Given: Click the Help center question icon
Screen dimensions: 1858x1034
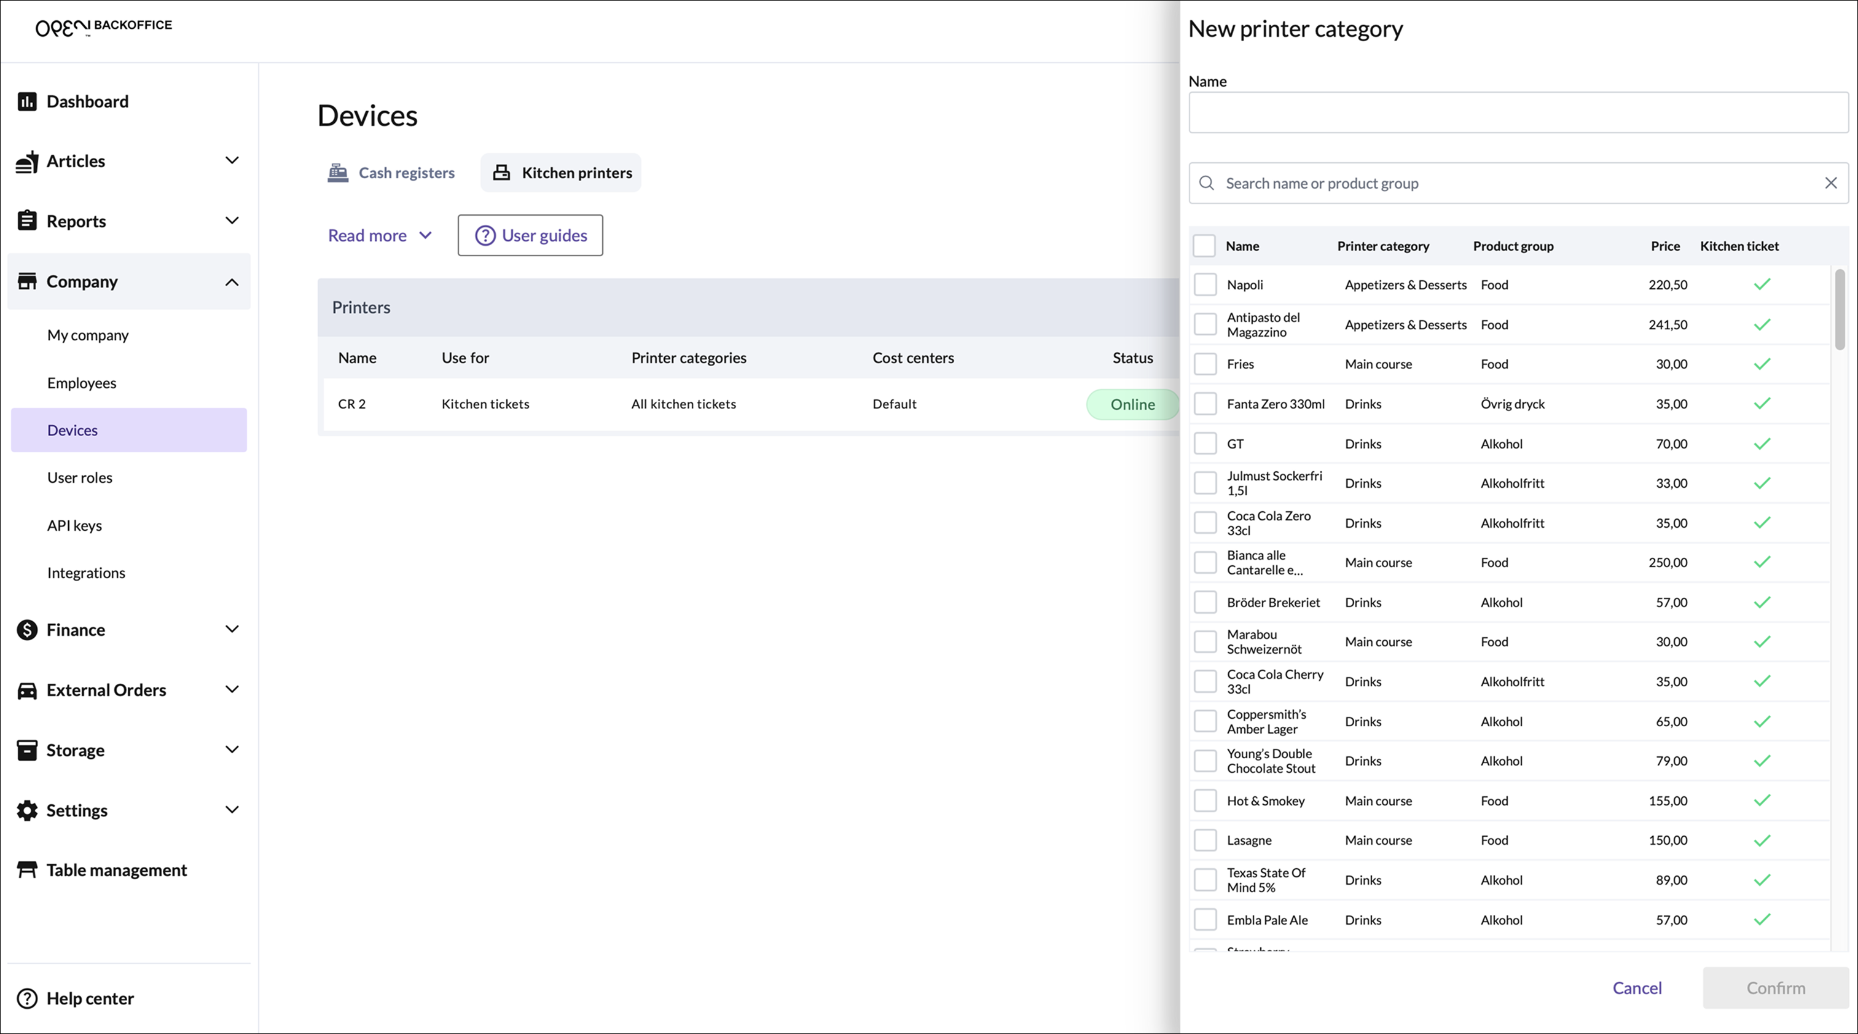Looking at the screenshot, I should tap(26, 998).
